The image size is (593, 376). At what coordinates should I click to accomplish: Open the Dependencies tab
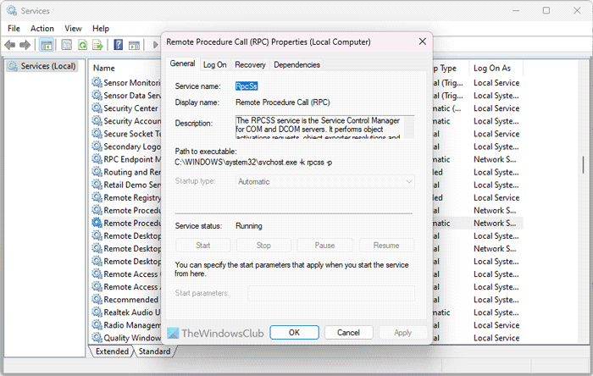(296, 64)
